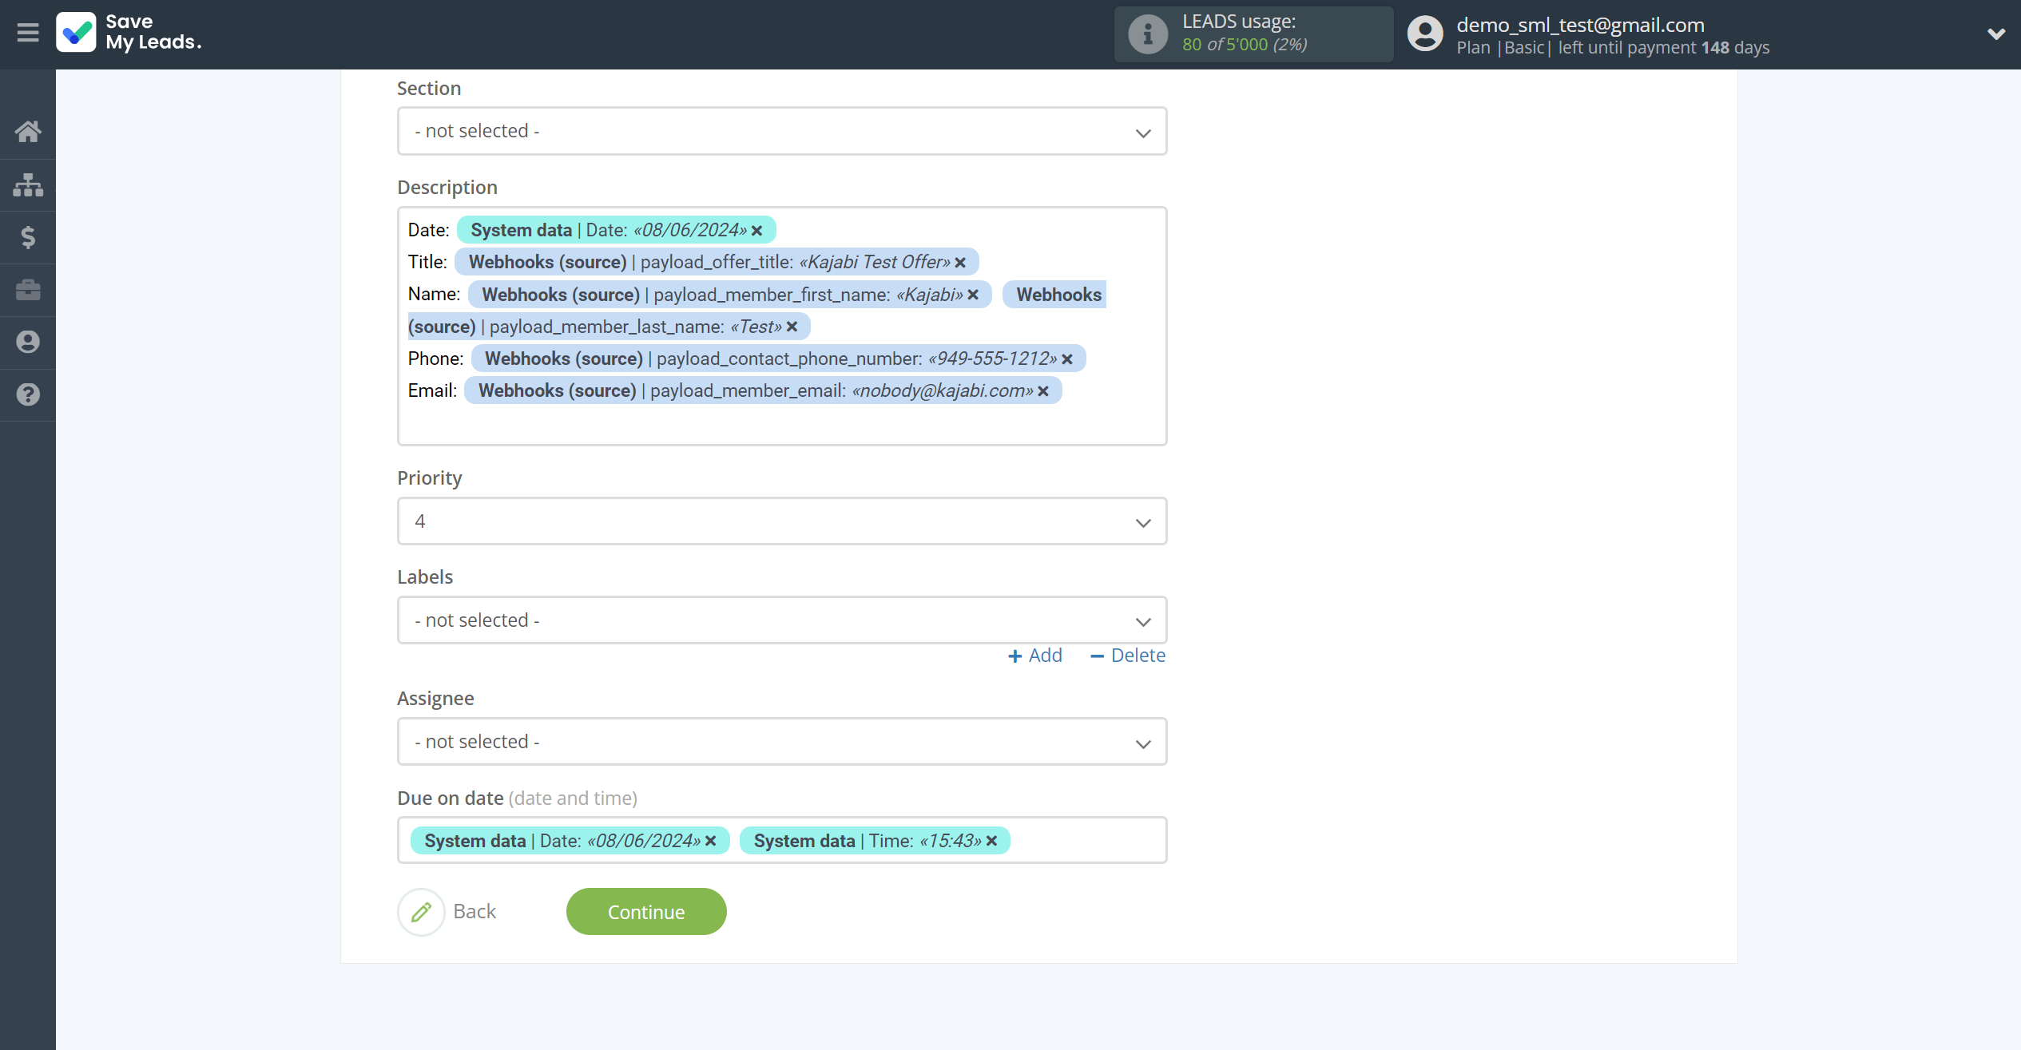
Task: Open connections sitemap icon in sidebar
Action: coord(28,184)
